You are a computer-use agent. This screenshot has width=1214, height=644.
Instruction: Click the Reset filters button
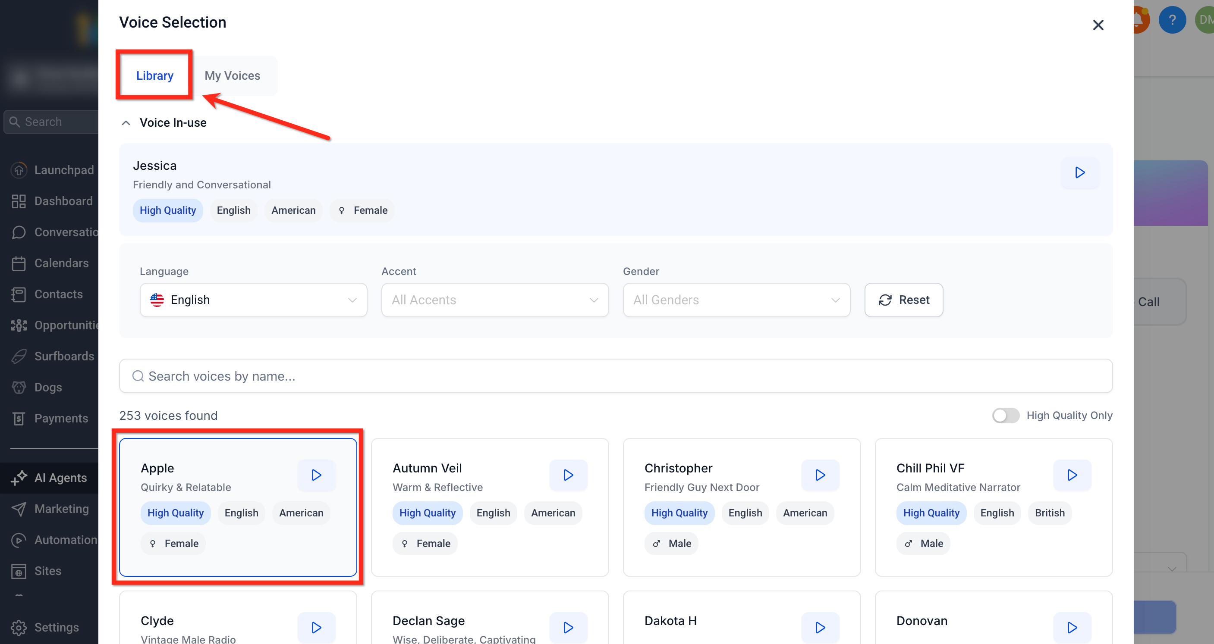(x=903, y=300)
